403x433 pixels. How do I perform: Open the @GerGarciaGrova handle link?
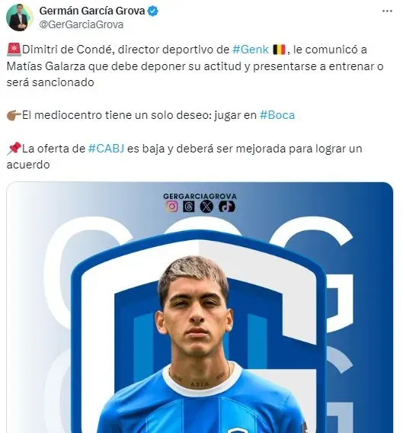click(82, 24)
